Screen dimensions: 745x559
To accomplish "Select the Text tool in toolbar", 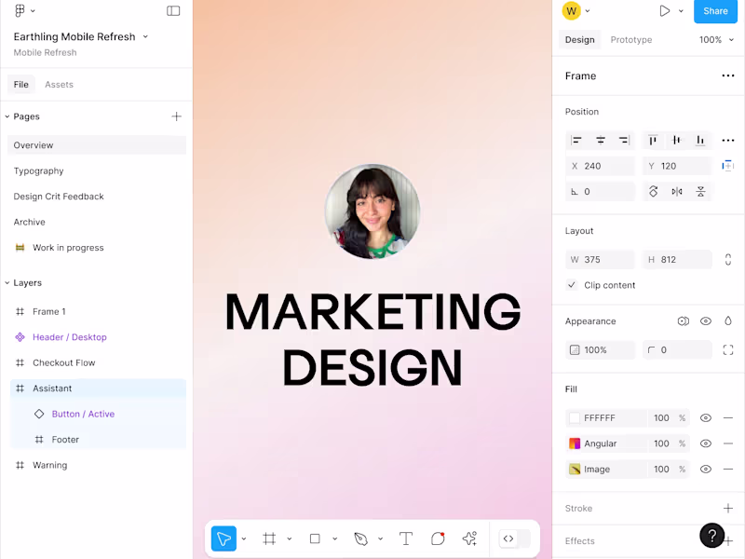I will (406, 539).
